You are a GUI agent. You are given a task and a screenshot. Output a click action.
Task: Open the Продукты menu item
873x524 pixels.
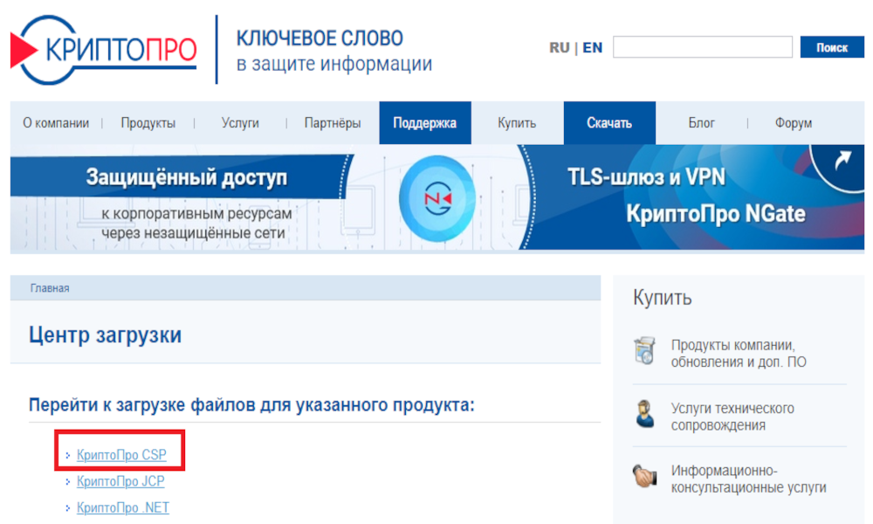click(148, 123)
